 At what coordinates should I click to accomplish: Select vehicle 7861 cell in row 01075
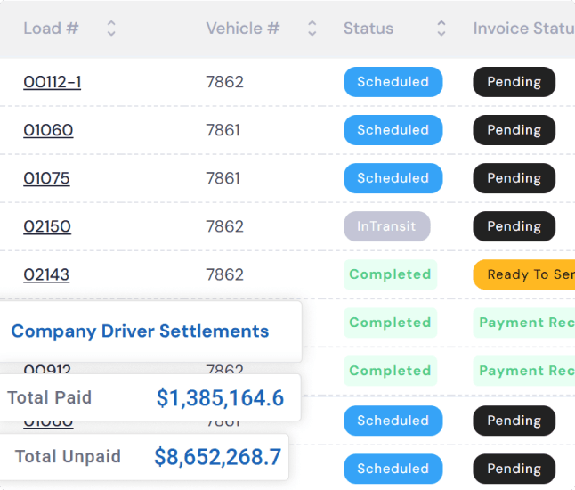pyautogui.click(x=223, y=178)
